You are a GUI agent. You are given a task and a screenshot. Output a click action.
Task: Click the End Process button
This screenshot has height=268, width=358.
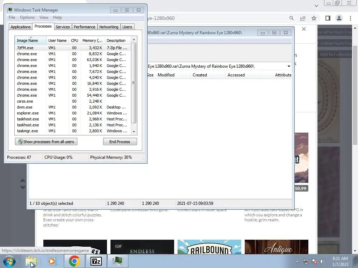coord(120,142)
